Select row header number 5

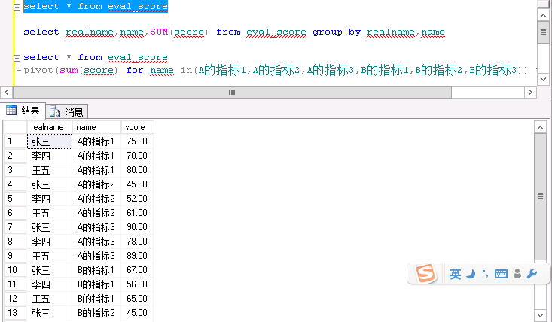click(15, 199)
